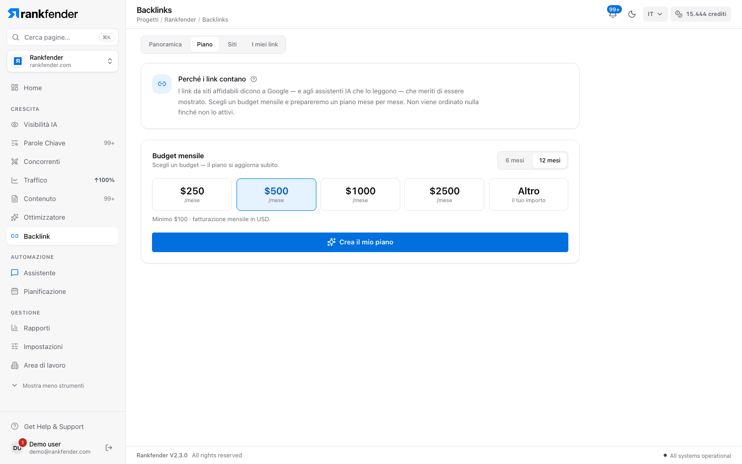Choose the $1000 monthly budget
The height and width of the screenshot is (464, 742).
(x=361, y=194)
